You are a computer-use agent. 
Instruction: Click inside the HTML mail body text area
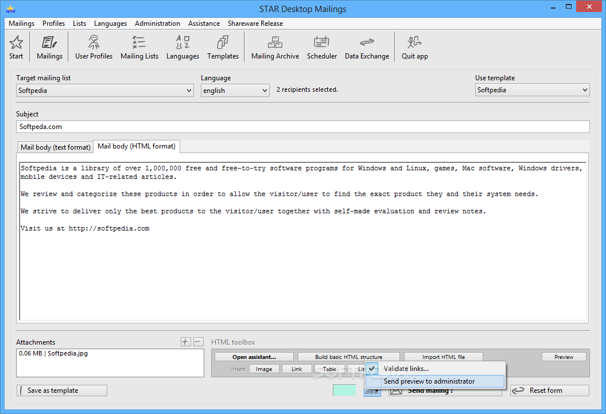[x=302, y=242]
